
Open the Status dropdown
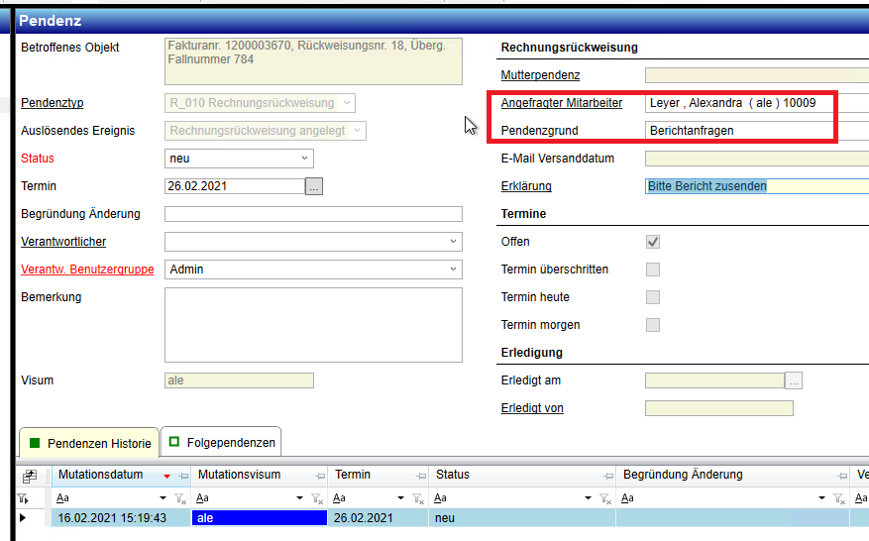(303, 159)
